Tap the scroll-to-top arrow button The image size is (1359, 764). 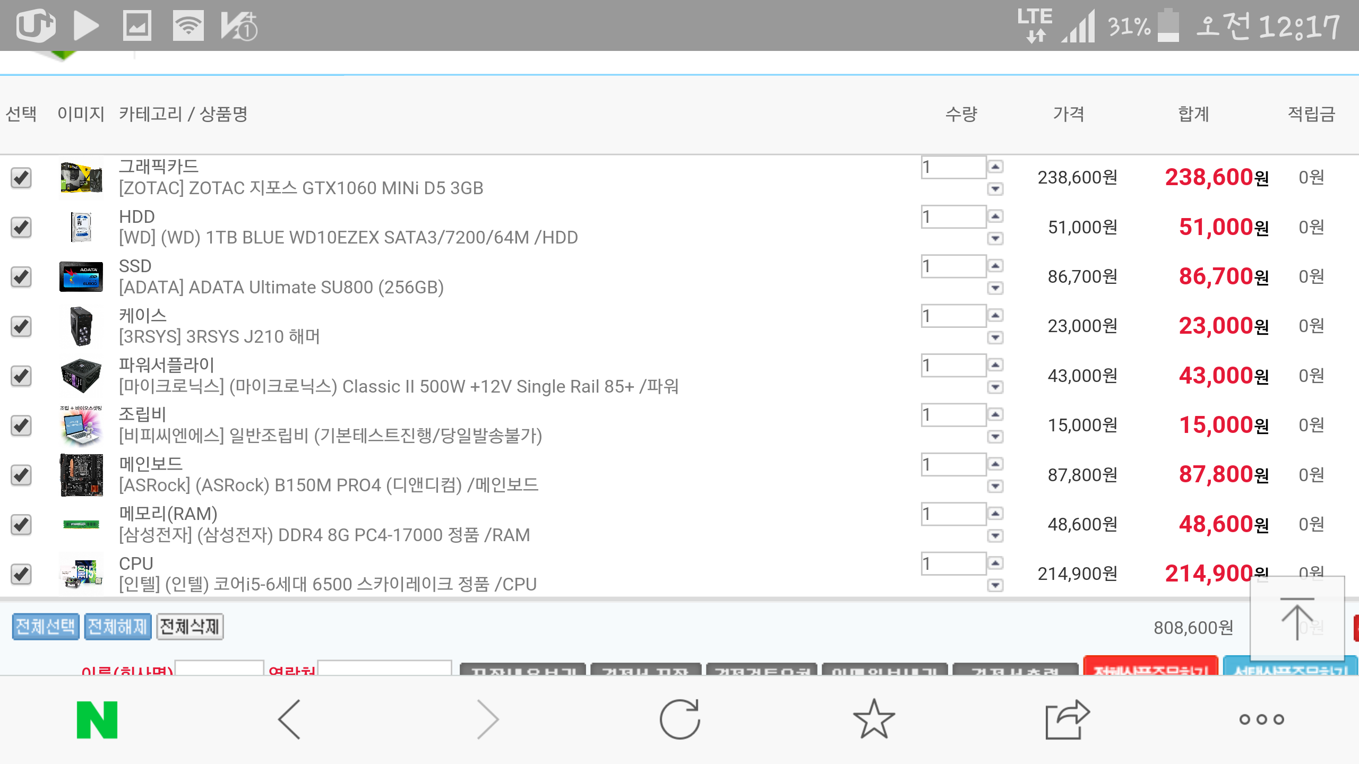[x=1297, y=619]
